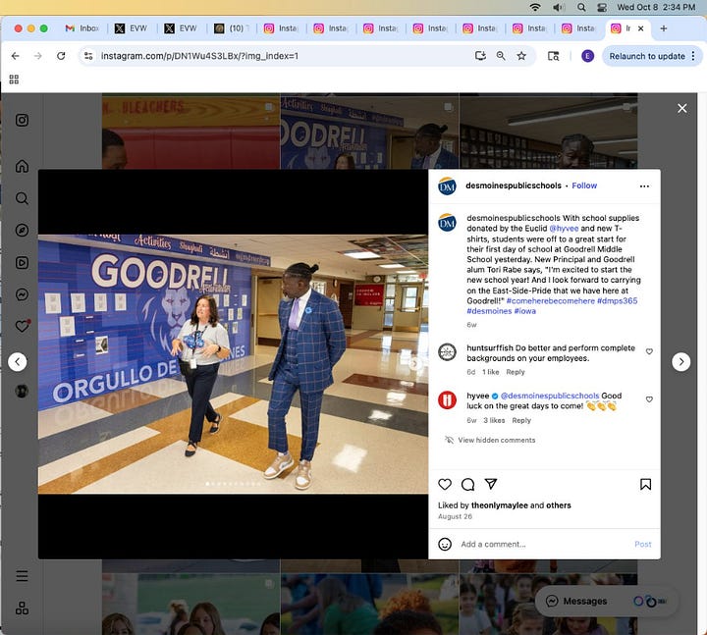Close the active Instagram tab
Screen dimensions: 707x635
[x=640, y=28]
